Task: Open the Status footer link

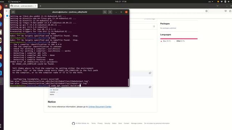Action: (x=114, y=123)
